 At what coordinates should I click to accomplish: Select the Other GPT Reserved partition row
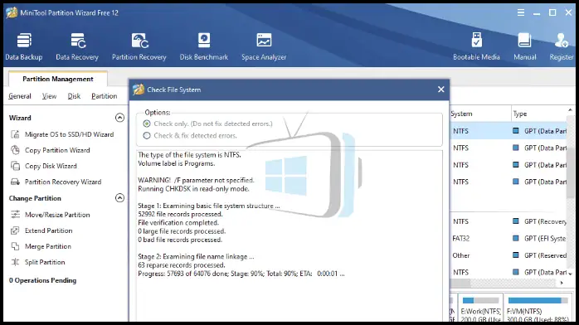pos(508,255)
